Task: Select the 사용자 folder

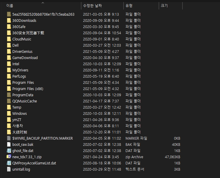Action: point(18,126)
